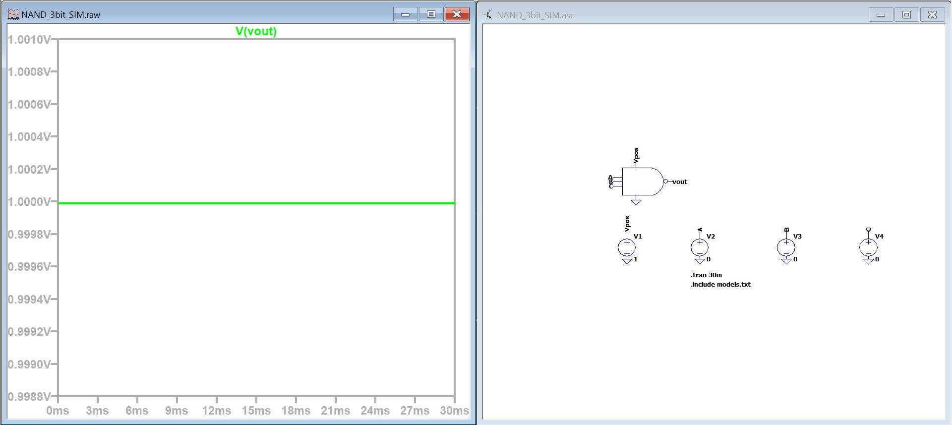Viewport: 952px width, 425px height.
Task: Click the schematic window title bar icon
Action: tap(488, 15)
